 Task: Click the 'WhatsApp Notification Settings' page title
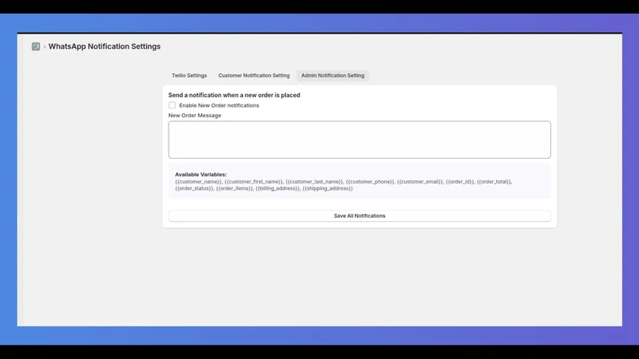point(105,46)
